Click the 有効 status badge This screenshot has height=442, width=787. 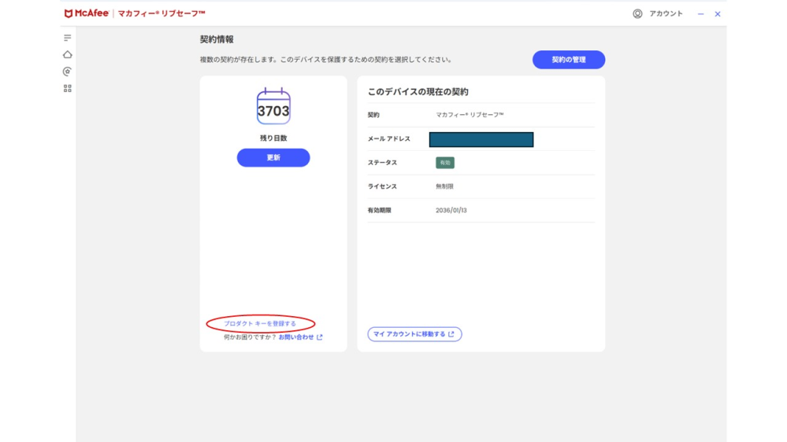pos(444,162)
